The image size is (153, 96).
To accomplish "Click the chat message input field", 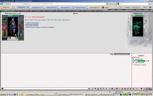I will click(x=46, y=89).
